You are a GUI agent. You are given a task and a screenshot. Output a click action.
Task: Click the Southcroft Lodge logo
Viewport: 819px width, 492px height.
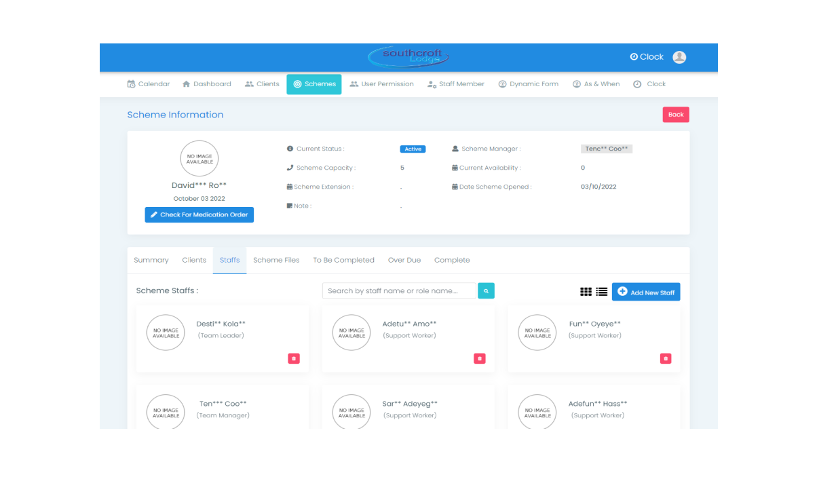409,57
